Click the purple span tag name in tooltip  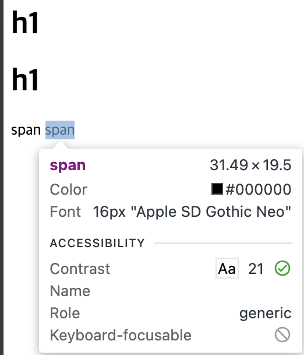68,166
